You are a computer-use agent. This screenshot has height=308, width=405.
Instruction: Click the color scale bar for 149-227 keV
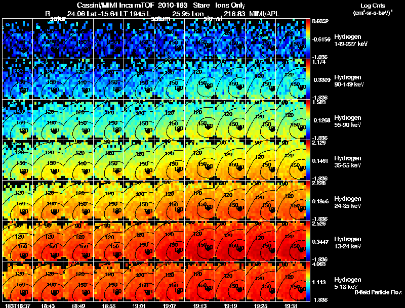(308, 39)
